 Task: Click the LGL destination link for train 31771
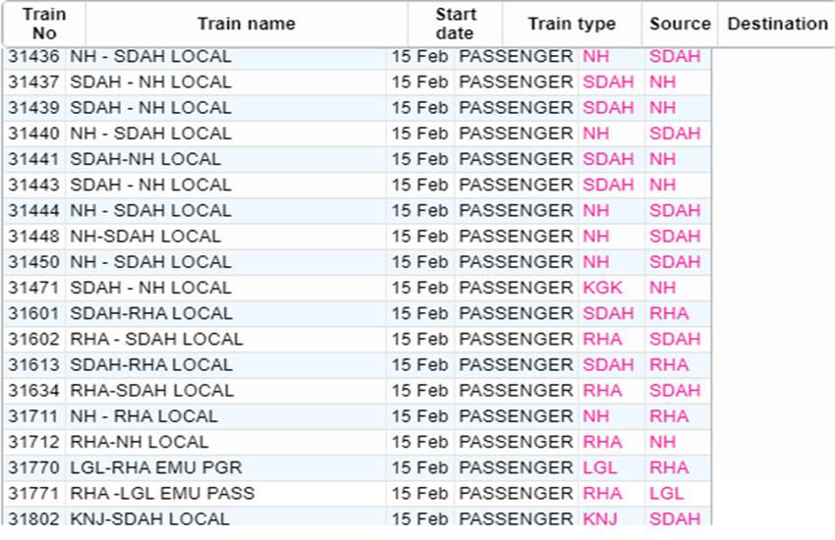(x=666, y=493)
